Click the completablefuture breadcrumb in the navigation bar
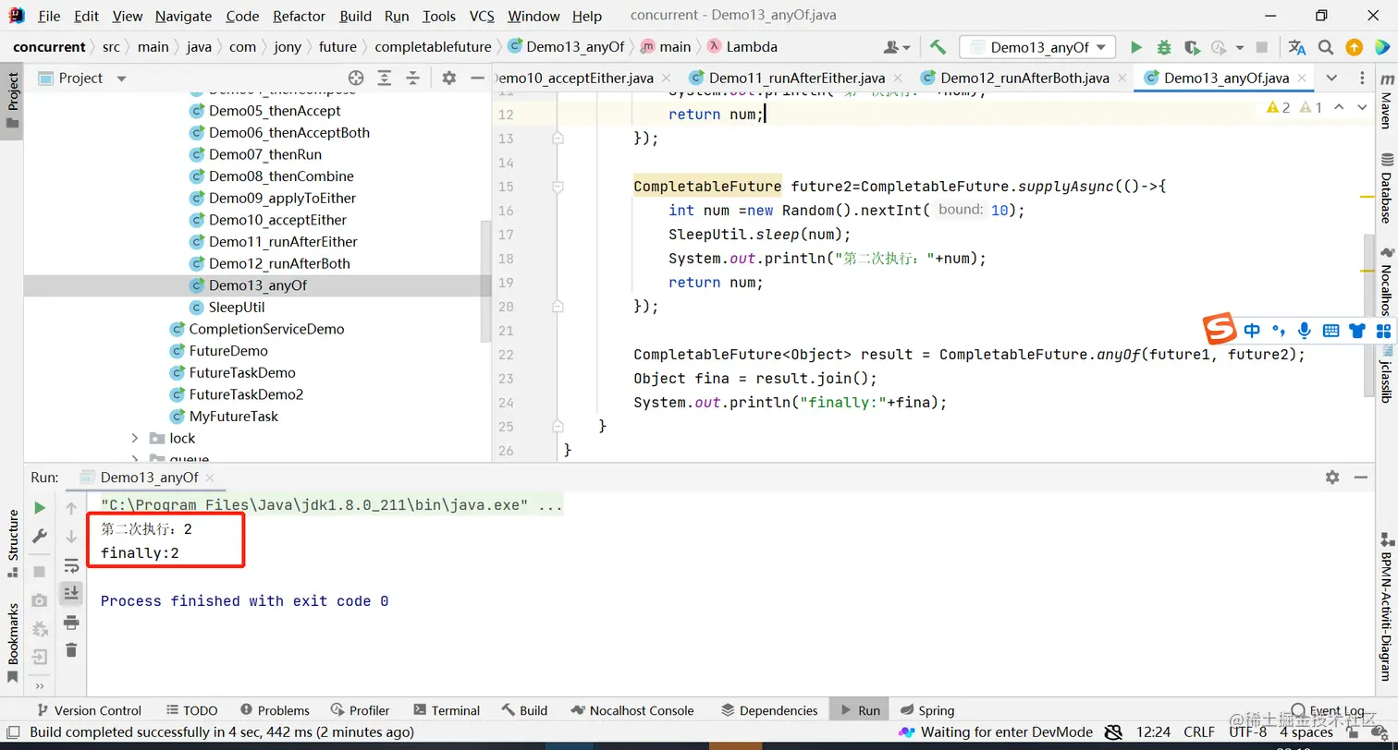Screen dimensions: 1398x750 [433, 47]
